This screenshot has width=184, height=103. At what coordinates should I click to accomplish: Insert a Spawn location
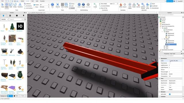coord(125,5)
